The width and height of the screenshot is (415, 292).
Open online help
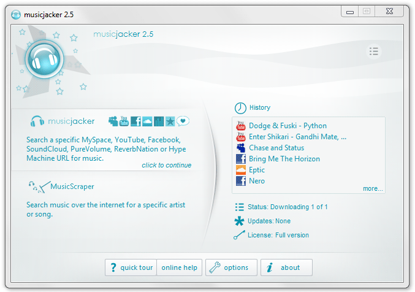[180, 267]
